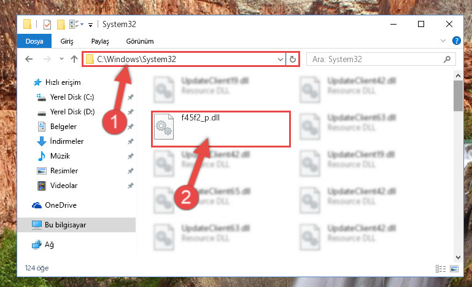Click New folder icon in title bar
Screen dimensions: 472x287
(x=61, y=24)
